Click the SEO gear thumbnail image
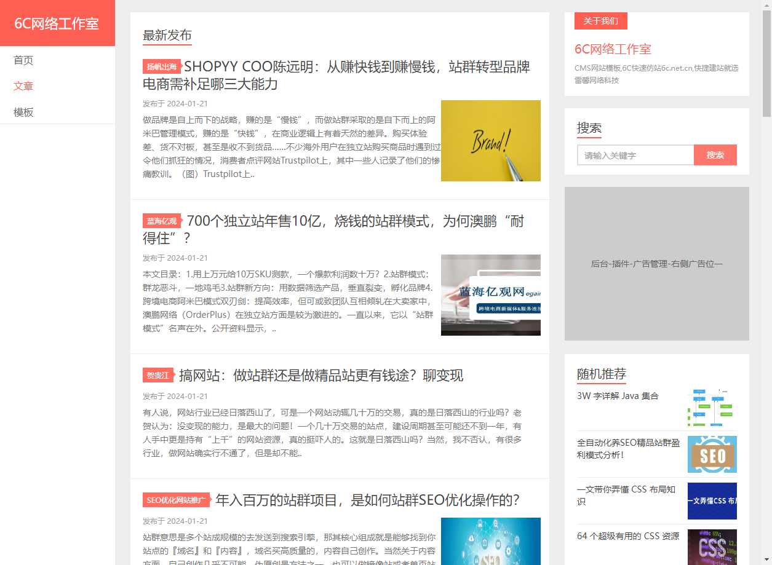Image resolution: width=772 pixels, height=565 pixels. (x=712, y=454)
